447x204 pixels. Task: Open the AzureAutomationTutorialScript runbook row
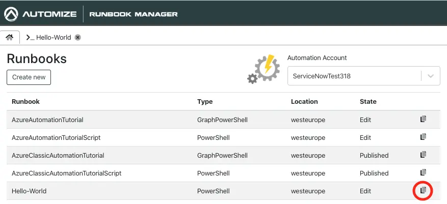pos(56,138)
